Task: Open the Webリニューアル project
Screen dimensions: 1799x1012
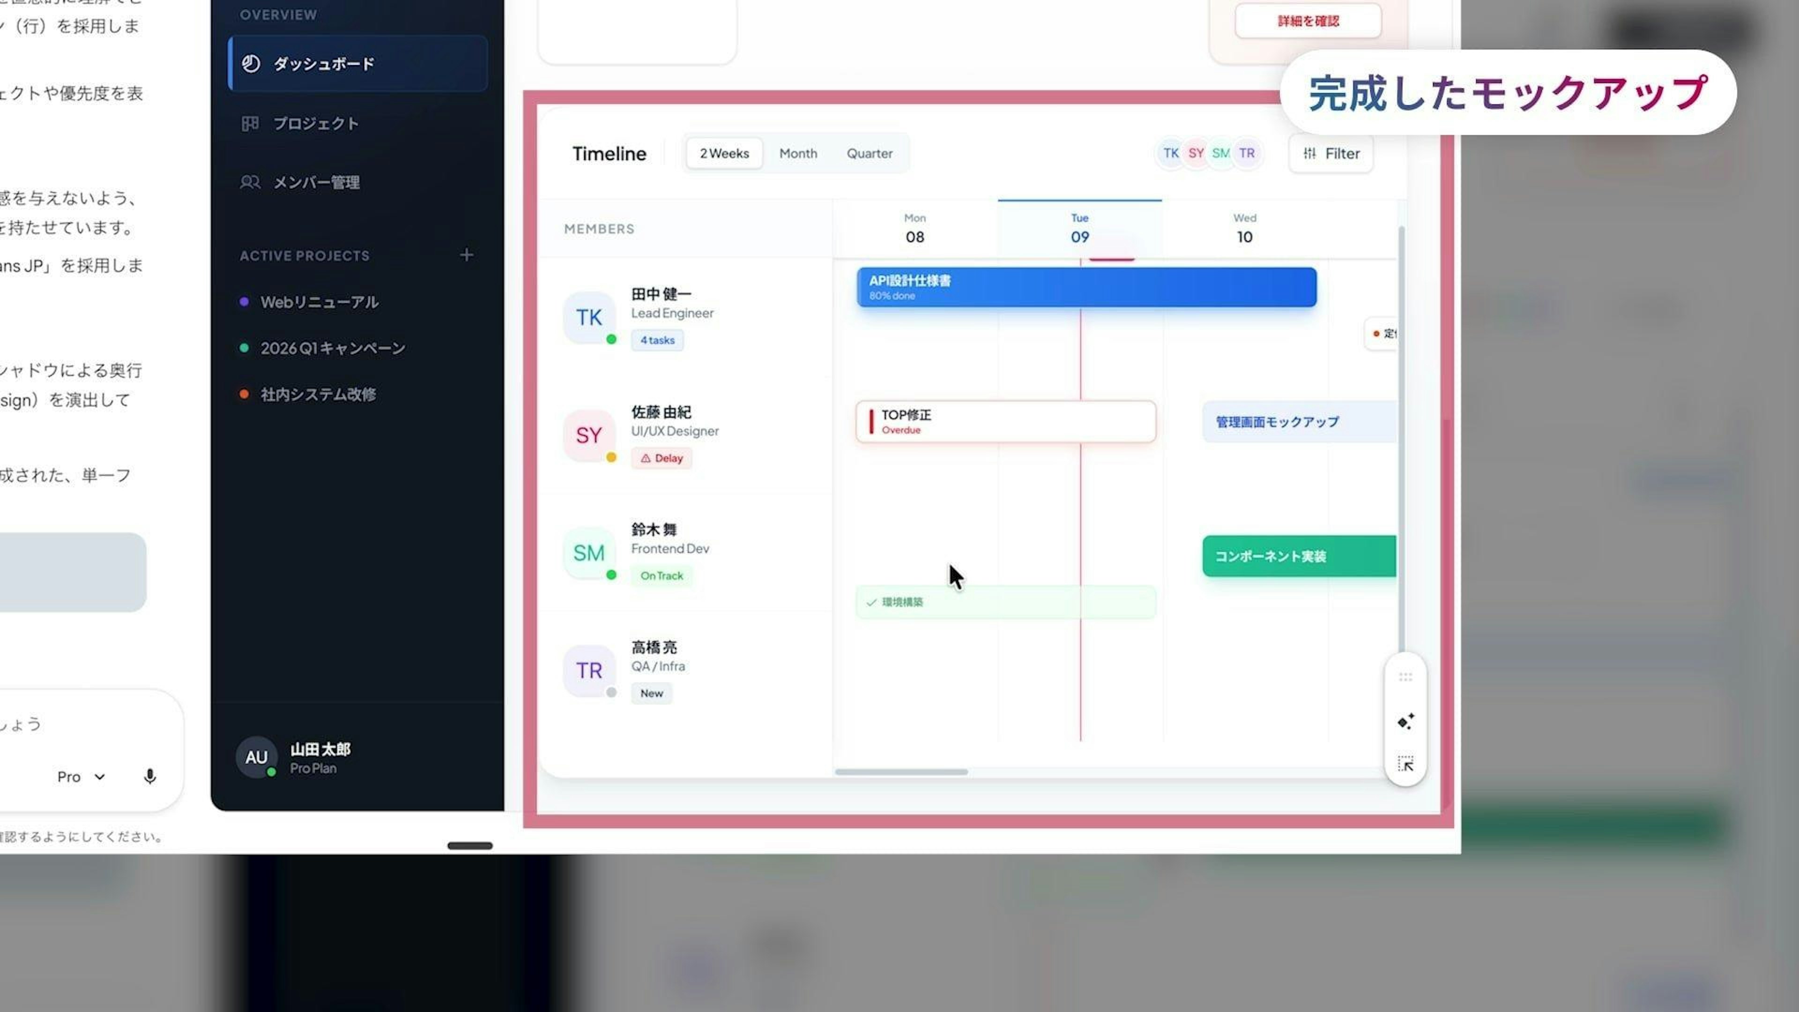Action: pos(319,302)
